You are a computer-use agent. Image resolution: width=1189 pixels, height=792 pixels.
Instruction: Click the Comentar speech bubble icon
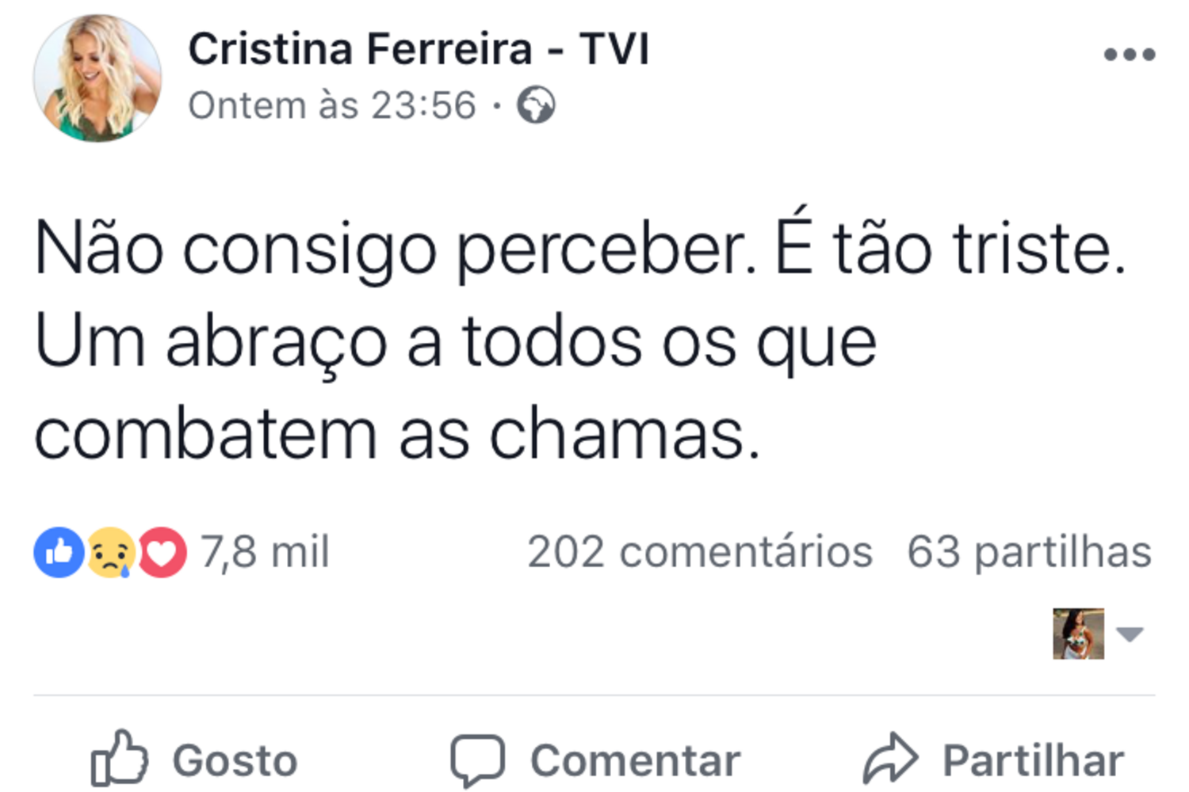(x=477, y=760)
